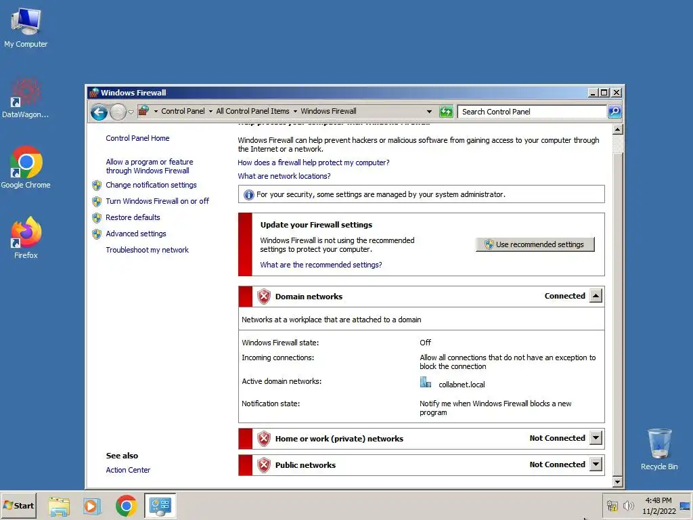Open Allow a program or feature link
This screenshot has height=520, width=693.
click(150, 167)
